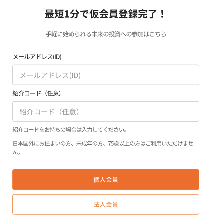216x221 pixels.
Task: Register as a corporate member (法人会員)
Action: coord(106,204)
